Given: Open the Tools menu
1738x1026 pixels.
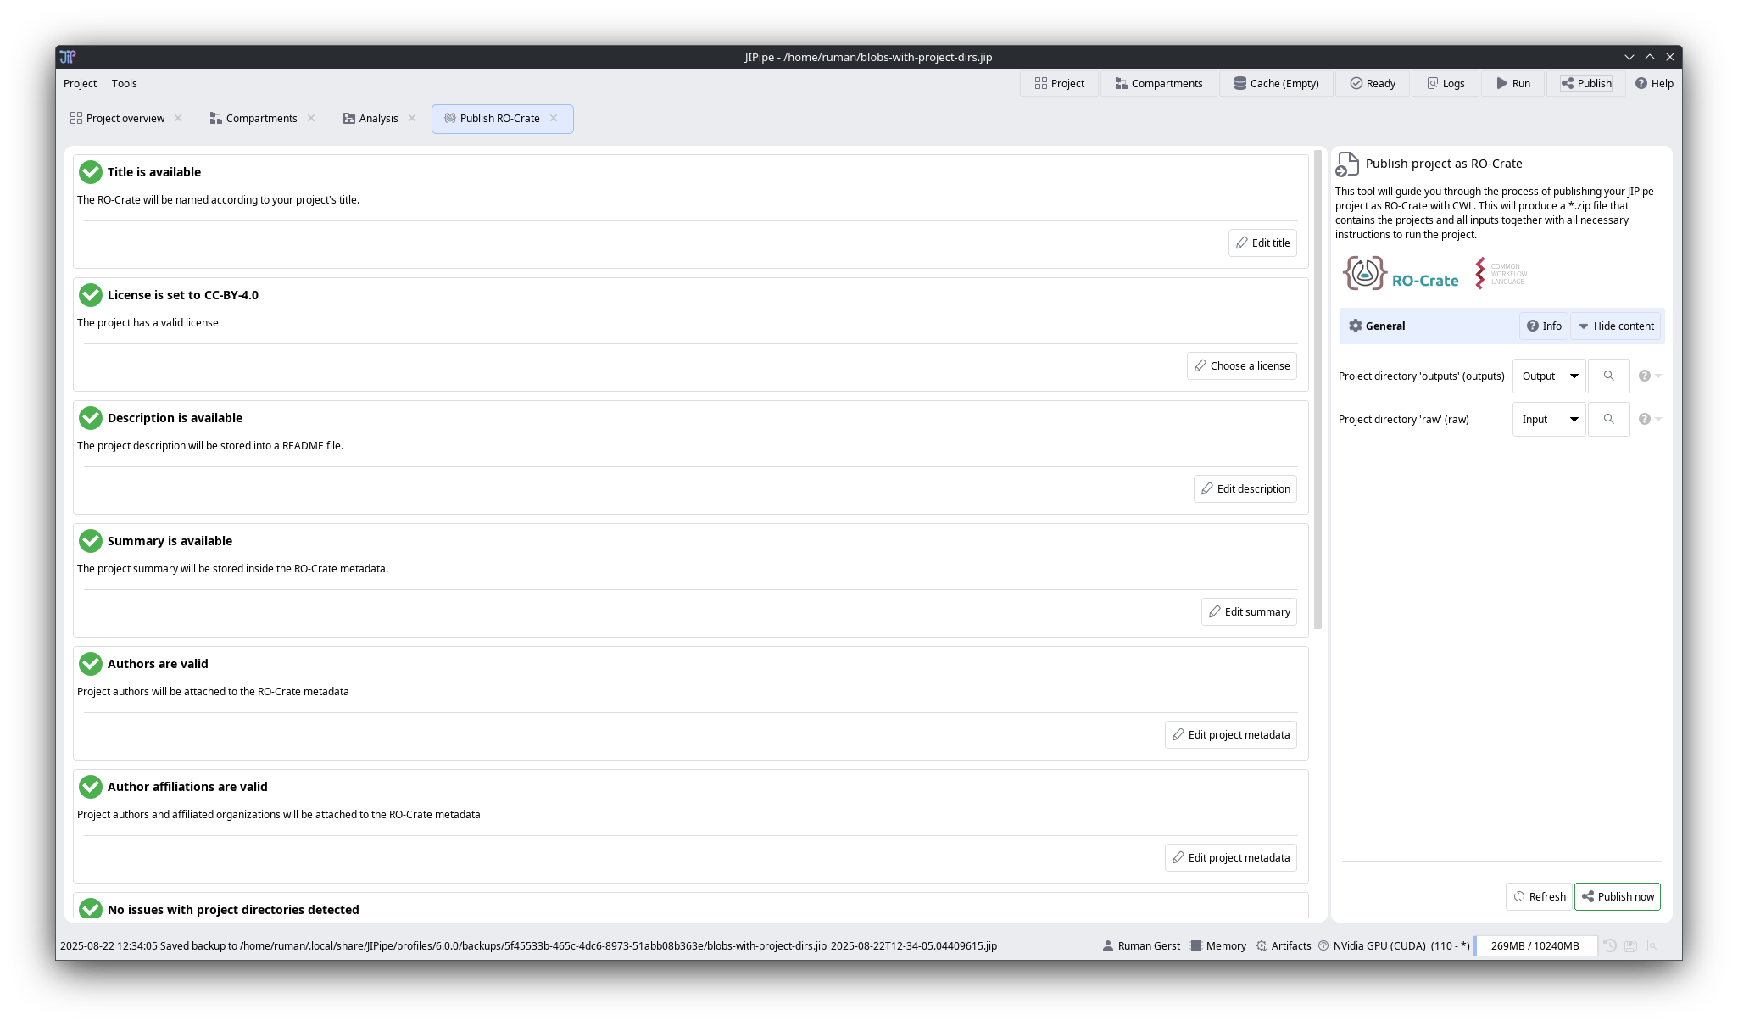Looking at the screenshot, I should click(124, 83).
